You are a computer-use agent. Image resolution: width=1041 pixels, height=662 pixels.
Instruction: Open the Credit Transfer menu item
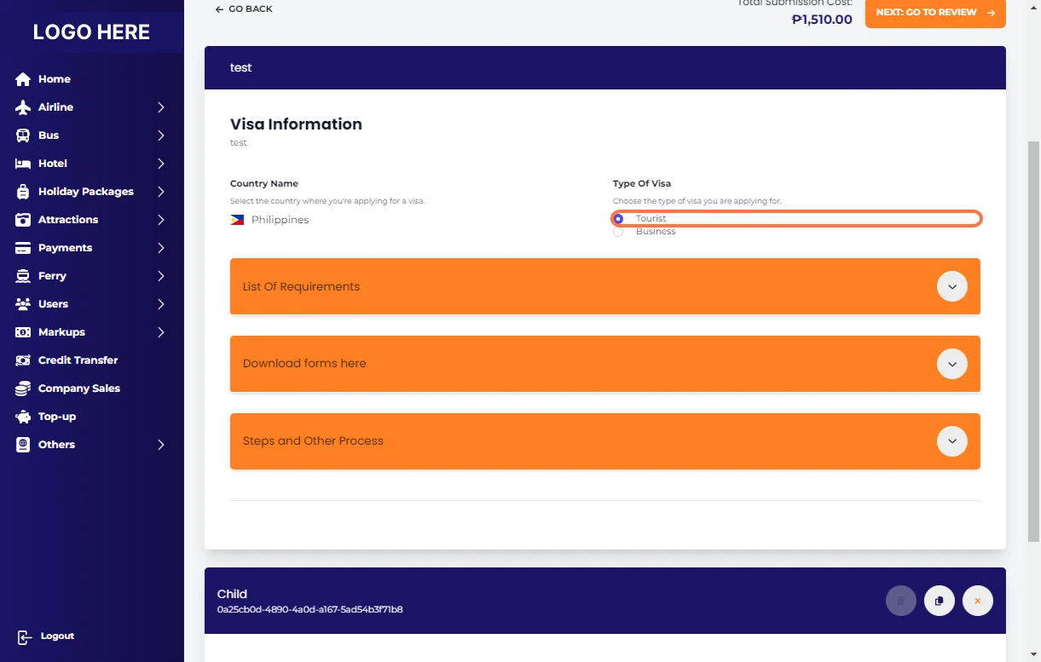pos(78,360)
